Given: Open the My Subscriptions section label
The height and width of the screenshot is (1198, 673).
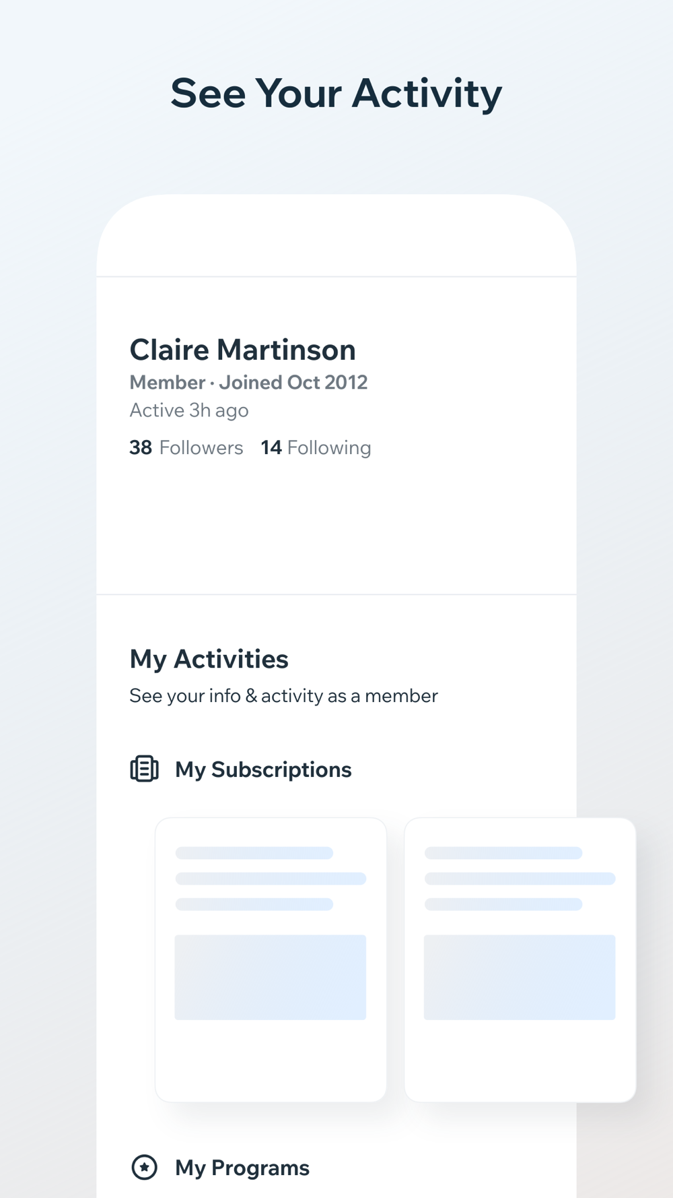Looking at the screenshot, I should 263,769.
